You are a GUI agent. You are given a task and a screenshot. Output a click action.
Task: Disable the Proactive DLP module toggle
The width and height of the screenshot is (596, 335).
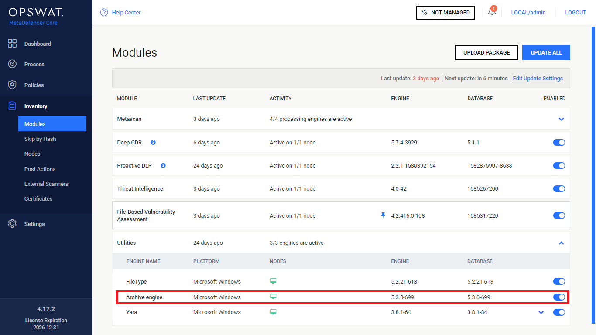click(x=559, y=165)
